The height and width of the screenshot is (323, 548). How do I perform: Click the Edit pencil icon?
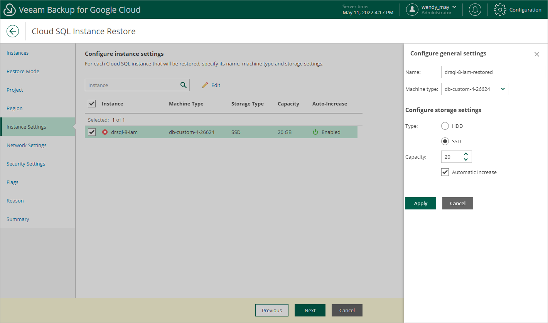(205, 85)
